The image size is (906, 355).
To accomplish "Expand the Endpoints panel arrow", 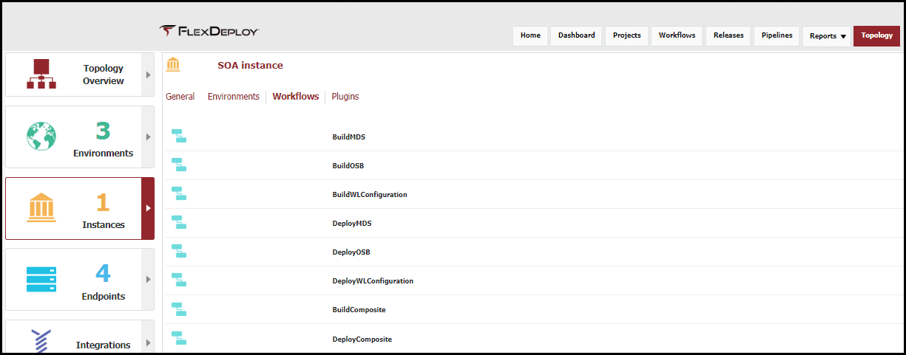I will point(148,279).
